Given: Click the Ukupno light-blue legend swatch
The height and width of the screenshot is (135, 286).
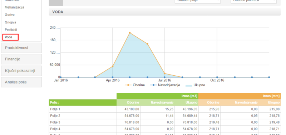Looking at the screenshot, I should click(189, 85).
